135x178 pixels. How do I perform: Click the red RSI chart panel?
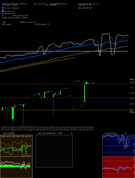(119, 167)
